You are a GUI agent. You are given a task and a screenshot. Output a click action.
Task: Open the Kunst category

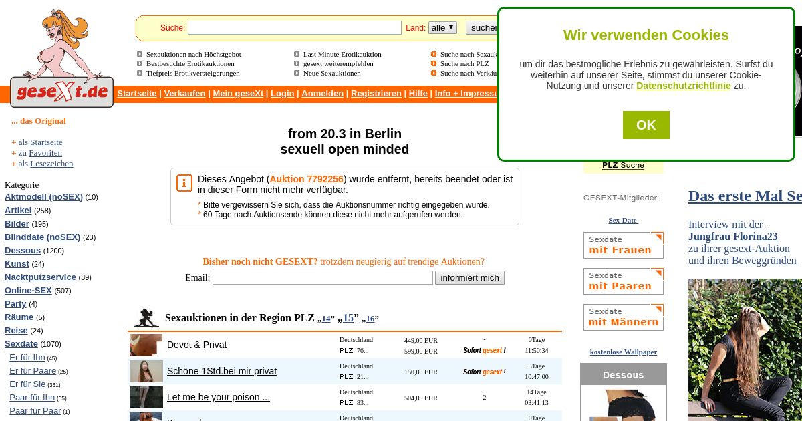click(17, 264)
